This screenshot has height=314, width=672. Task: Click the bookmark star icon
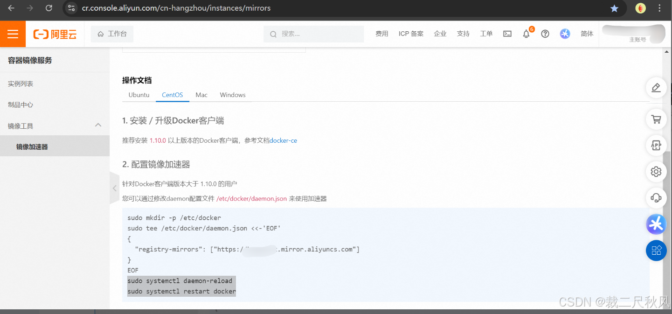[x=614, y=8]
